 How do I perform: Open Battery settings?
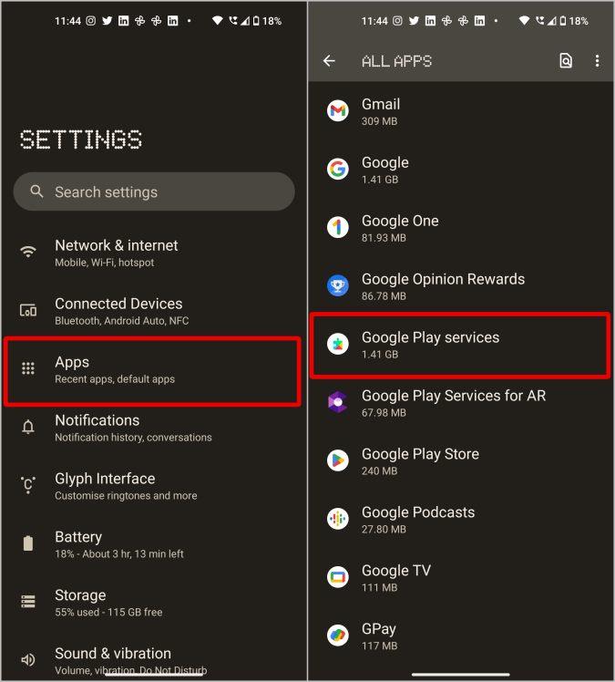click(x=154, y=544)
